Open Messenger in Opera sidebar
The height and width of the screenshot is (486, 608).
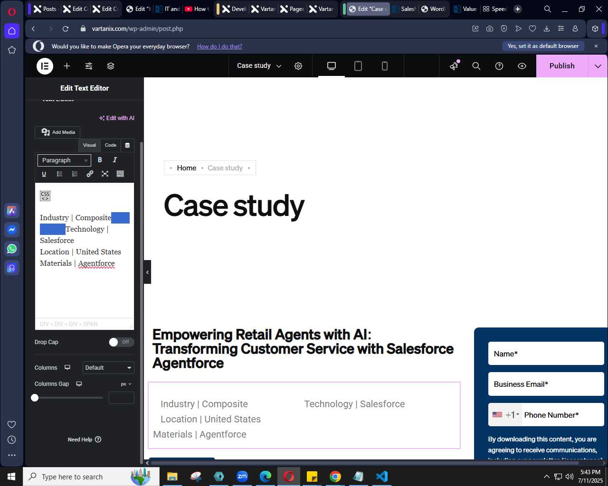[x=12, y=230]
